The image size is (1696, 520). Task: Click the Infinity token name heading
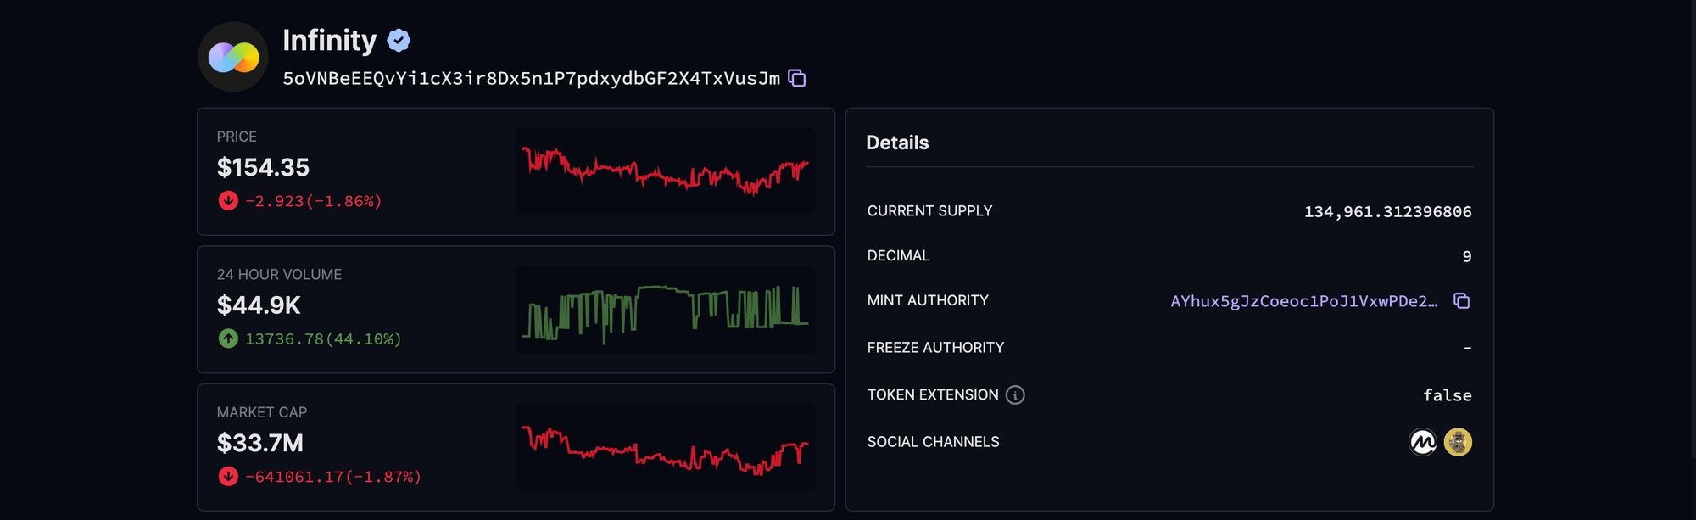tap(329, 40)
